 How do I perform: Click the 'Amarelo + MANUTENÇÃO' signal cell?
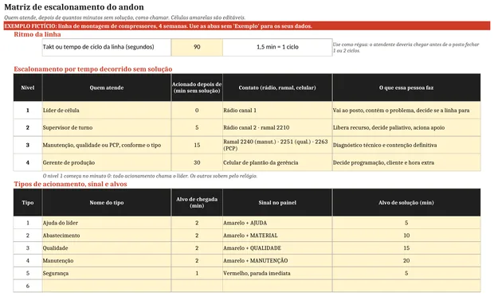click(x=277, y=260)
